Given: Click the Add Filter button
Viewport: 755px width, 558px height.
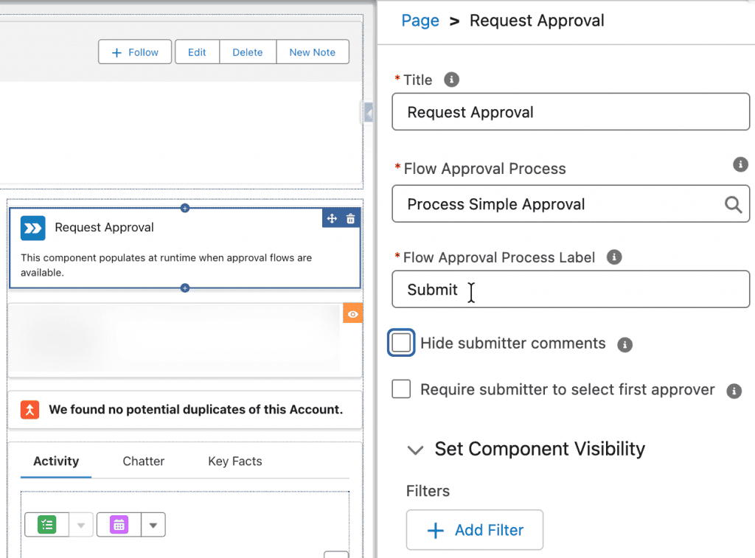Looking at the screenshot, I should (x=474, y=529).
